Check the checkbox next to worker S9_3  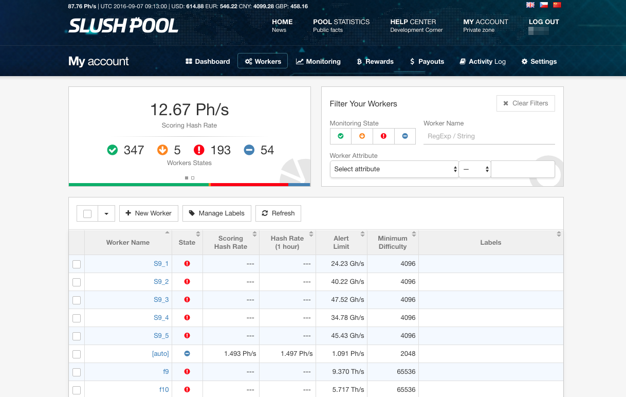pyautogui.click(x=77, y=300)
